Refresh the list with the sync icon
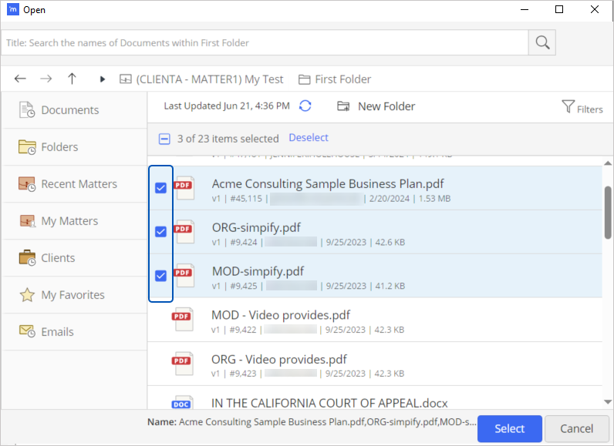The height and width of the screenshot is (446, 614). click(x=305, y=106)
